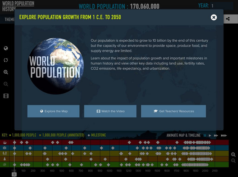Click the blue health row icon
238x177 pixels.
(5, 148)
